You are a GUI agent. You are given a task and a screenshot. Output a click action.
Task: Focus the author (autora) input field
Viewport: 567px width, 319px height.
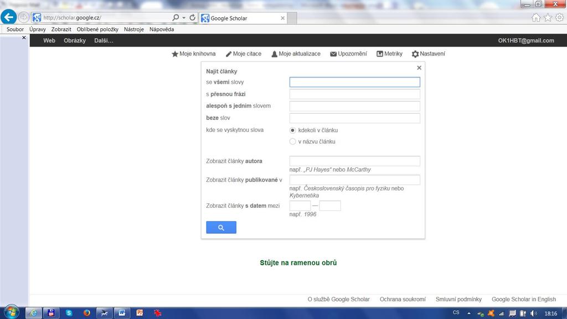355,161
